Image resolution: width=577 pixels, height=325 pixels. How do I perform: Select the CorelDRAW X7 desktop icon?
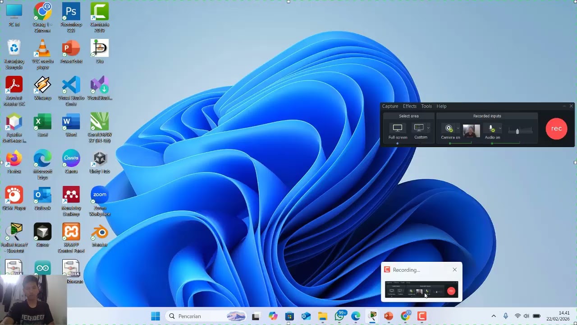(x=99, y=128)
